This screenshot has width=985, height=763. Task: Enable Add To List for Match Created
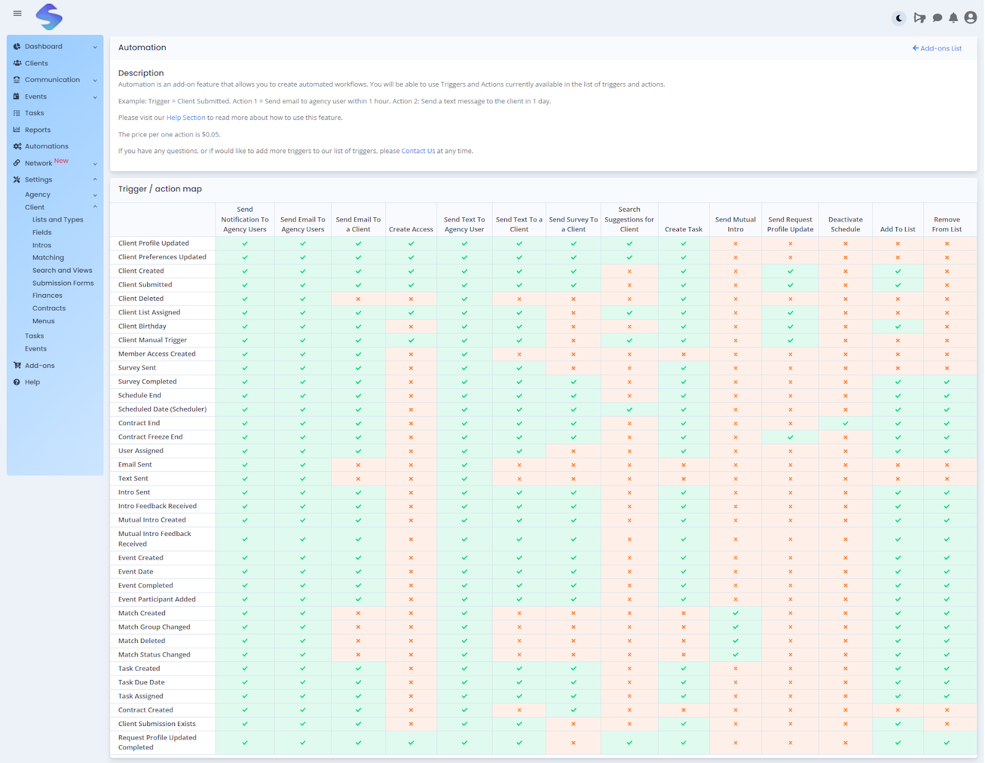point(898,613)
